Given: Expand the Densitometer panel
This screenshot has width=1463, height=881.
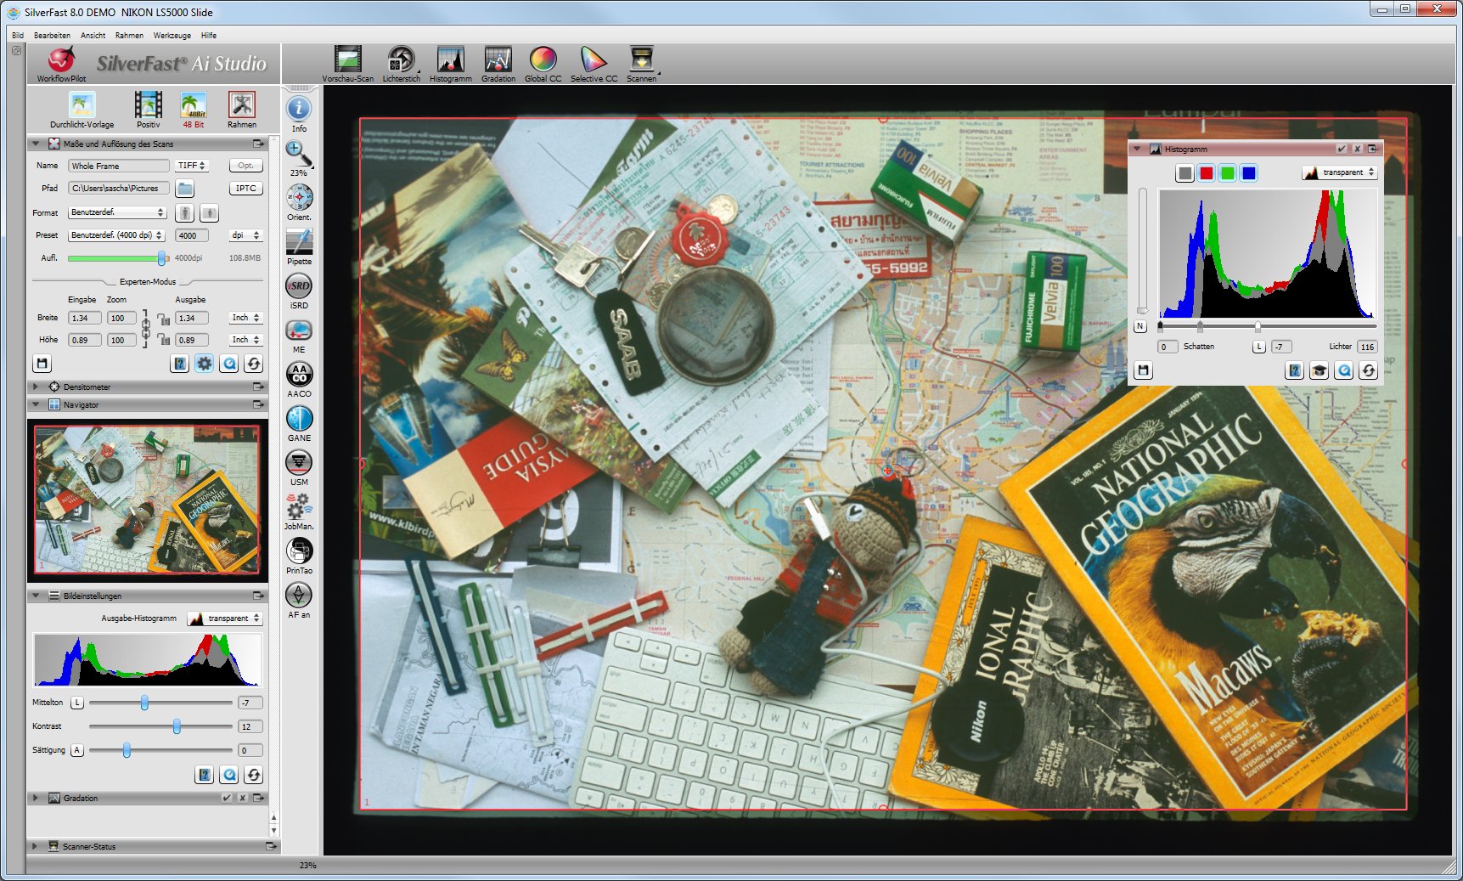Looking at the screenshot, I should tap(36, 387).
